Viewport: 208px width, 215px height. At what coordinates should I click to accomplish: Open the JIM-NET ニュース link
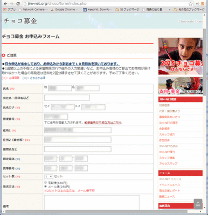[x=170, y=179]
